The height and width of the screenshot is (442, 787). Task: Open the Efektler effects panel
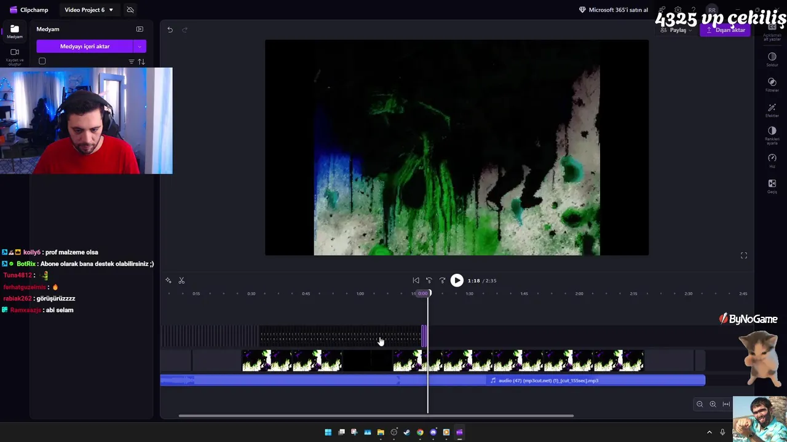tap(772, 110)
